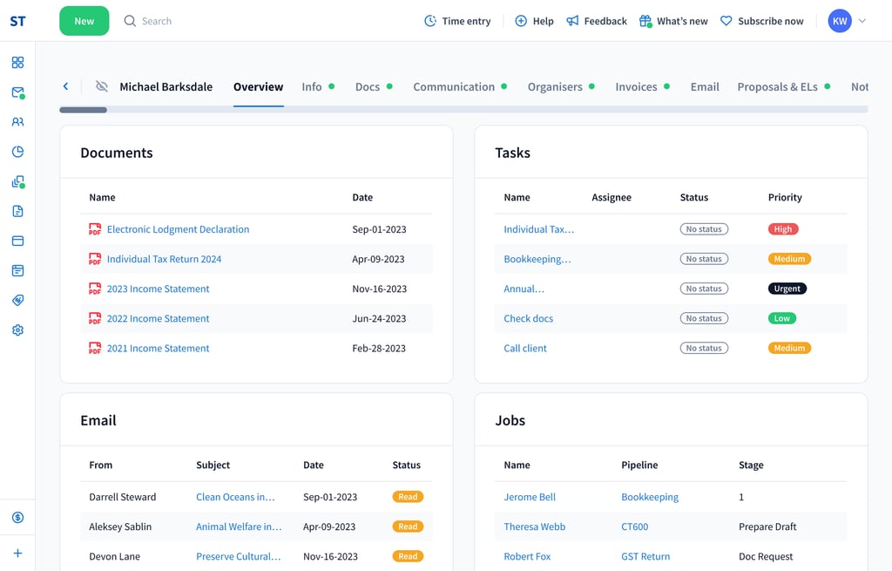This screenshot has height=571, width=892.
Task: Click the plus icon at sidebar bottom
Action: [x=17, y=553]
